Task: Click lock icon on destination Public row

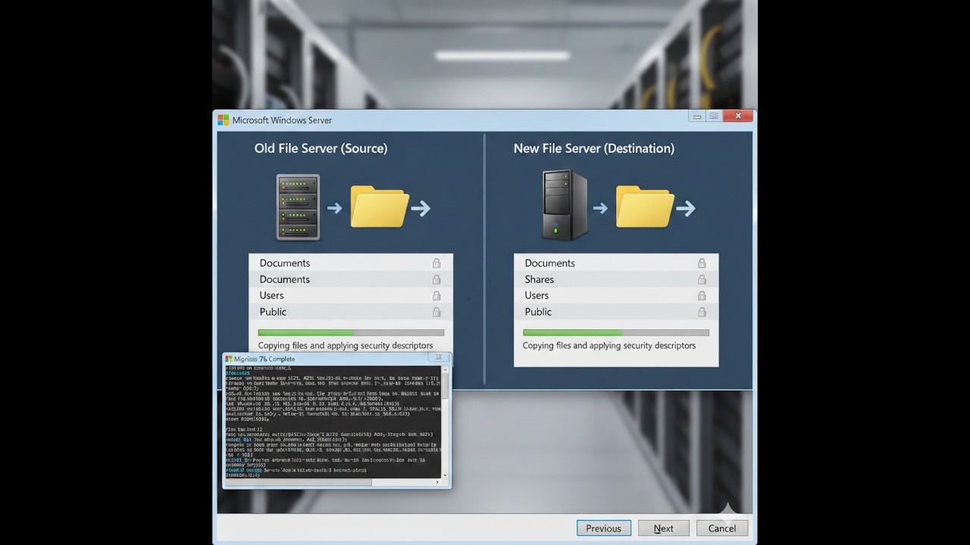Action: 702,312
